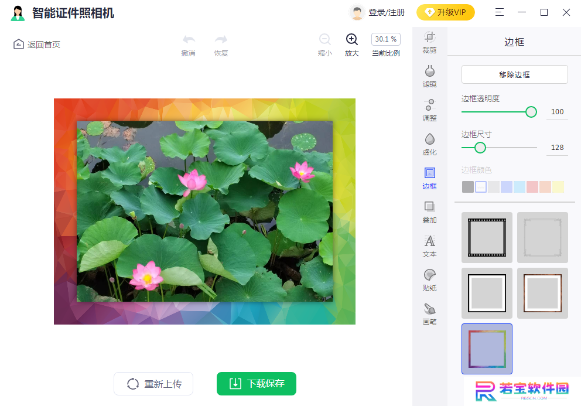Open the 贴纸 sticker tool
This screenshot has height=406, width=581.
coord(429,280)
